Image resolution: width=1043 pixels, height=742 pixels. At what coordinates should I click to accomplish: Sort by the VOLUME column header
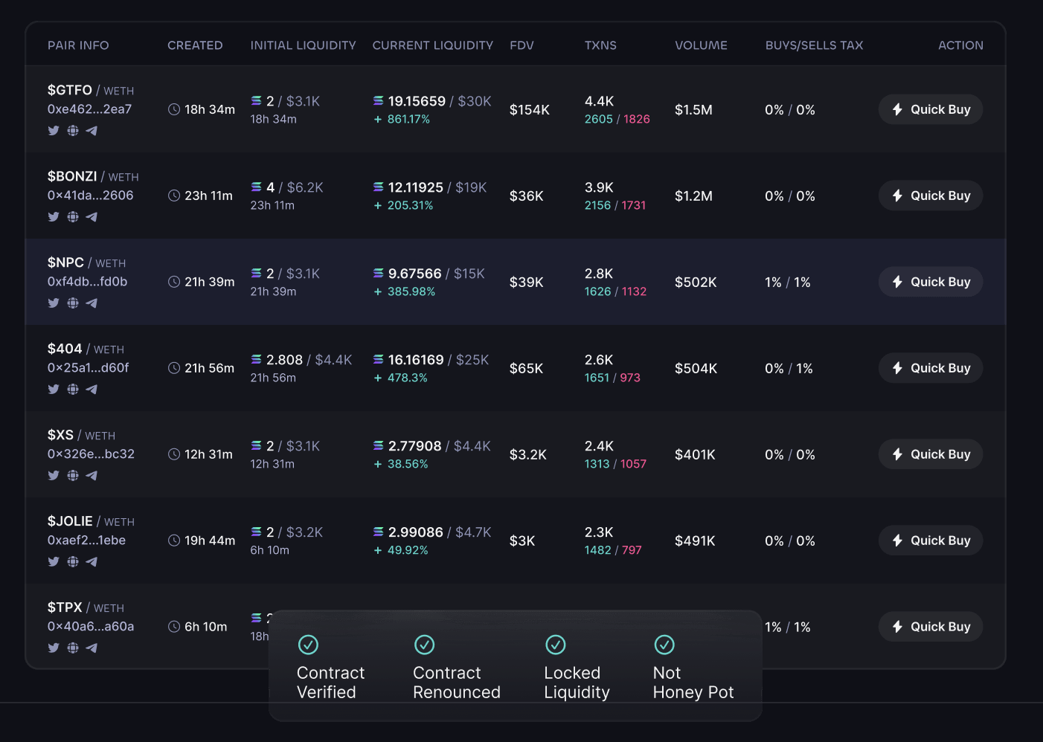[x=701, y=45]
